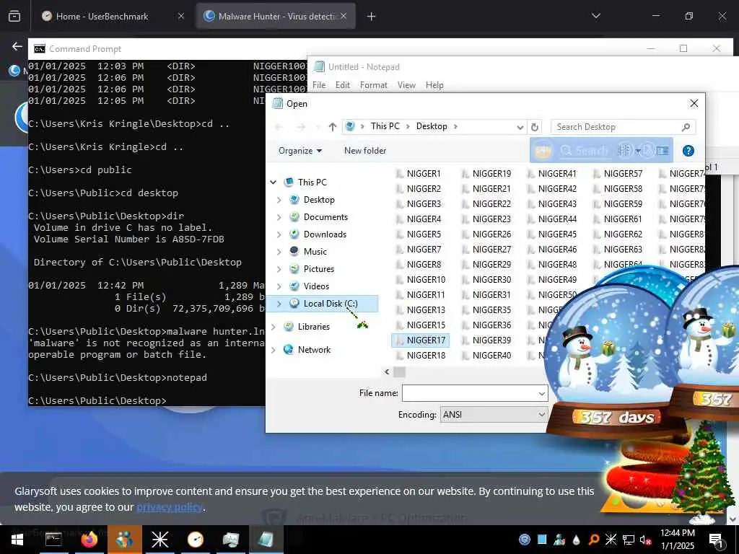Viewport: 739px width, 554px height.
Task: Expand the Local Disk (C:) node
Action: 279,304
